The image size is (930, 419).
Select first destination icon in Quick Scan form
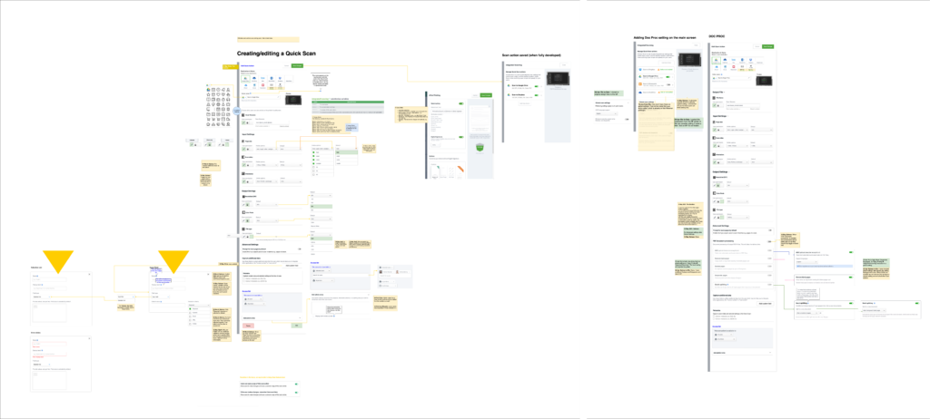click(247, 80)
